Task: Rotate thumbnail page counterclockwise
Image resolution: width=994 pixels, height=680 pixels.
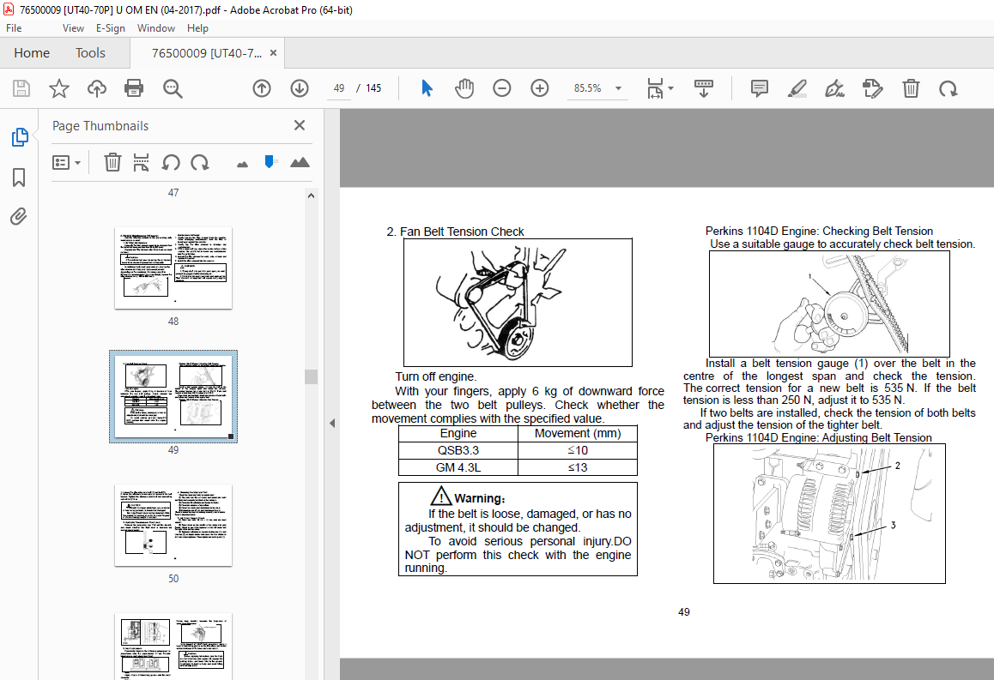Action: pyautogui.click(x=171, y=163)
